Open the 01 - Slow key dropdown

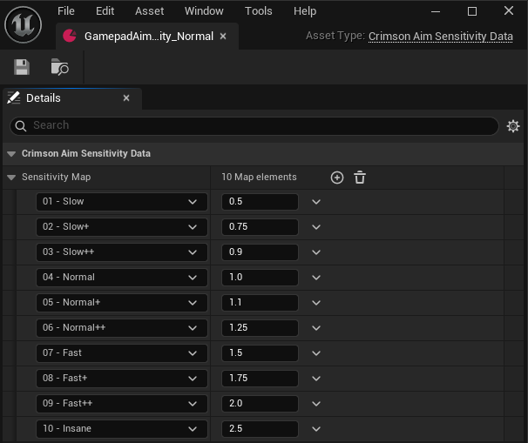pos(122,202)
